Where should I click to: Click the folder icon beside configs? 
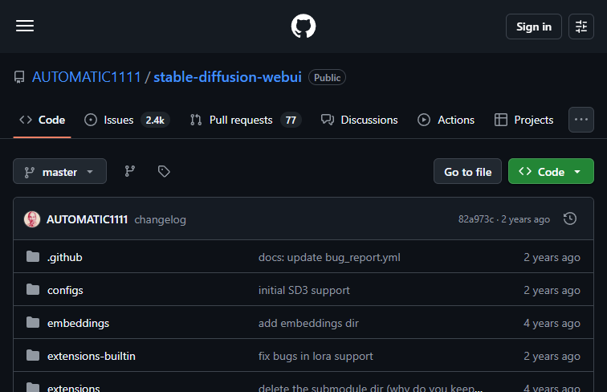(x=33, y=289)
